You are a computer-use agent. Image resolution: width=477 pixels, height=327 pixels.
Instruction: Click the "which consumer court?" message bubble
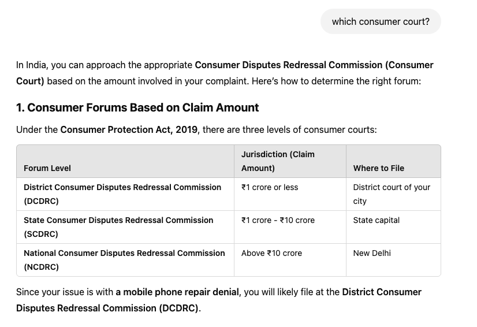[381, 21]
